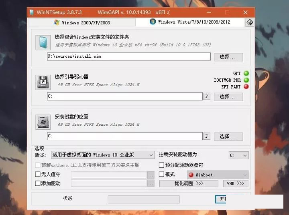Screen dimensions: 289x215
Task: Click the green GPT status indicator
Action: (x=246, y=74)
